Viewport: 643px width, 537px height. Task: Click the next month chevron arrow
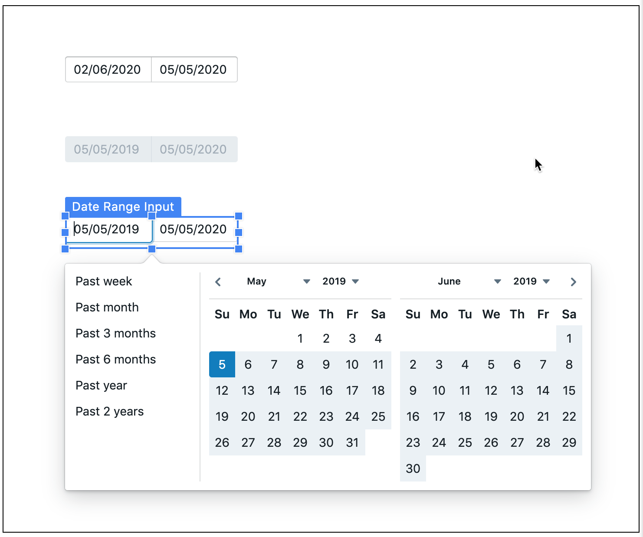[573, 282]
